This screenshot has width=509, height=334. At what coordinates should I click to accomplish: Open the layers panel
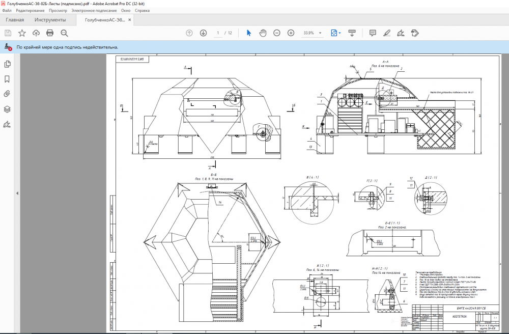8,109
